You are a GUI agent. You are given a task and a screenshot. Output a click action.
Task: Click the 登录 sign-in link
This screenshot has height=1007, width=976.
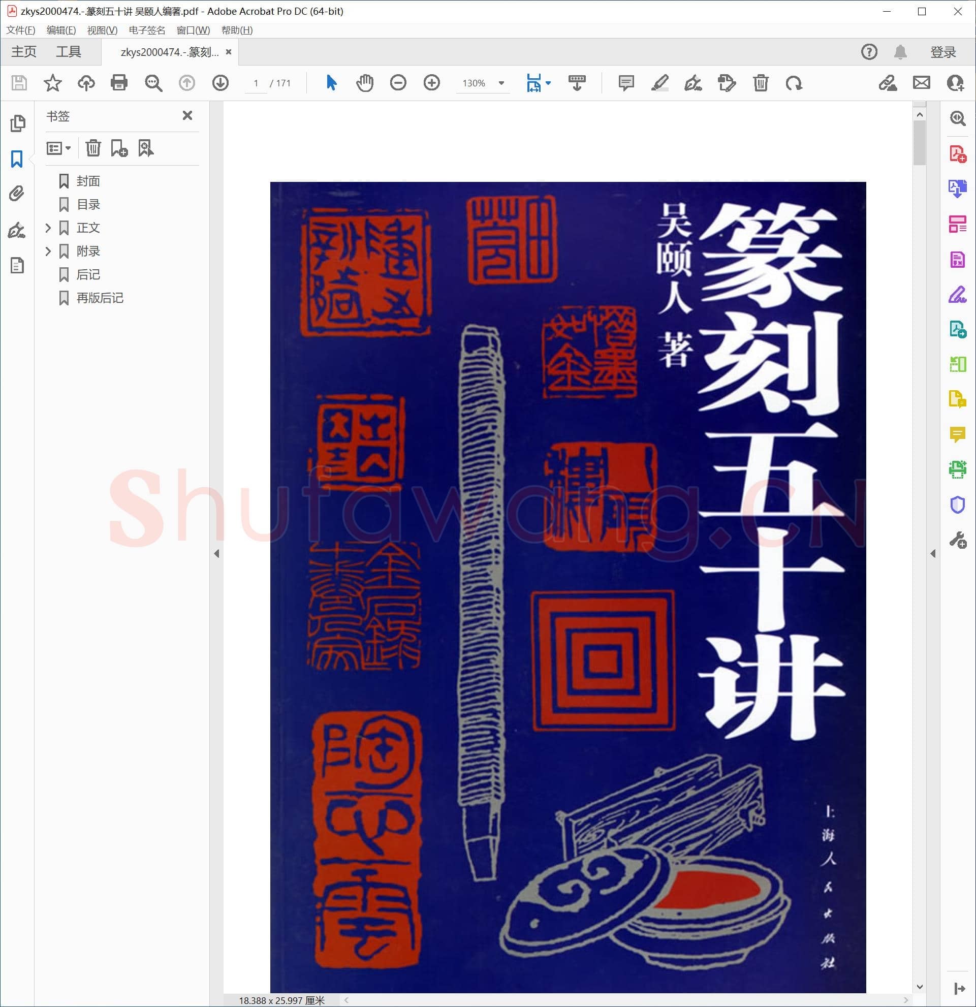(x=943, y=51)
